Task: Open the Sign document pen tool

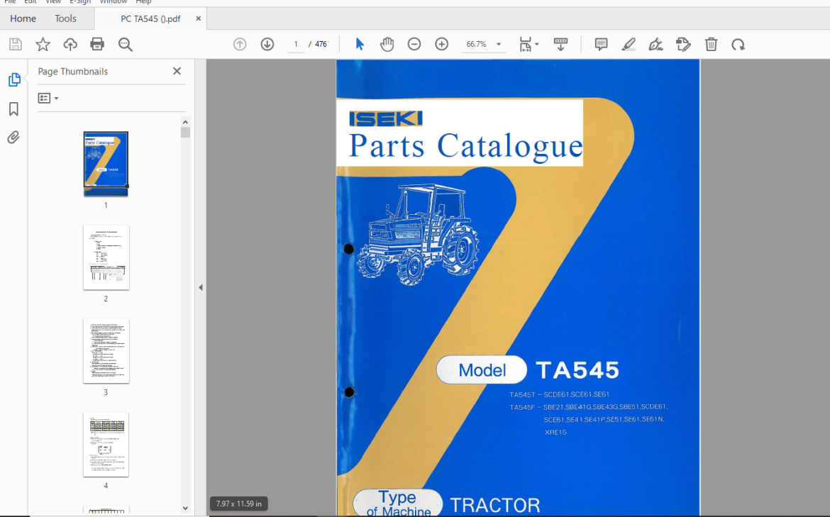Action: (x=656, y=45)
